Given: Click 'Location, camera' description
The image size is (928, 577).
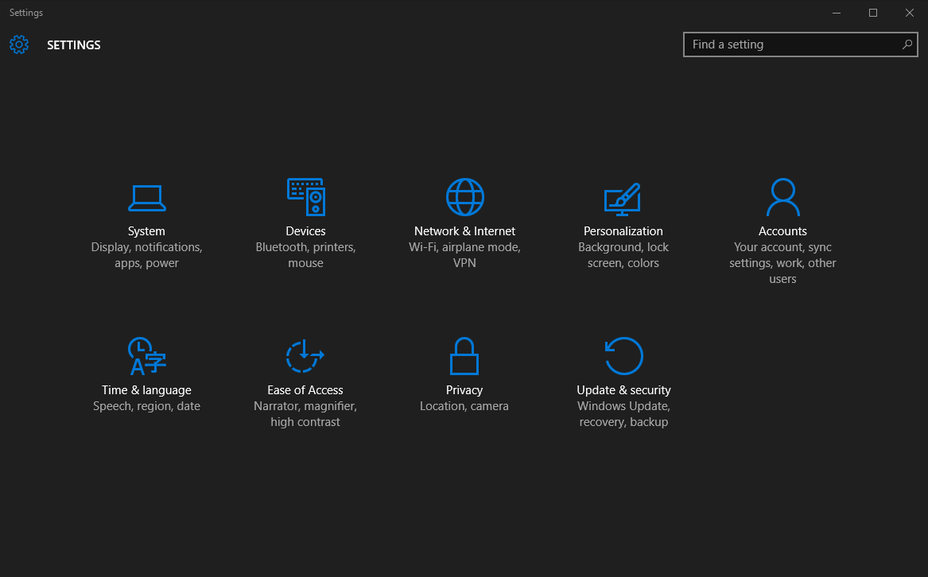Looking at the screenshot, I should [x=464, y=406].
